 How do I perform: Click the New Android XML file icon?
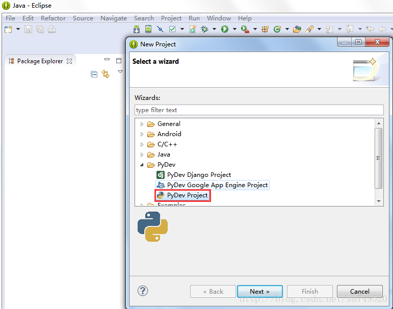pyautogui.click(x=193, y=30)
